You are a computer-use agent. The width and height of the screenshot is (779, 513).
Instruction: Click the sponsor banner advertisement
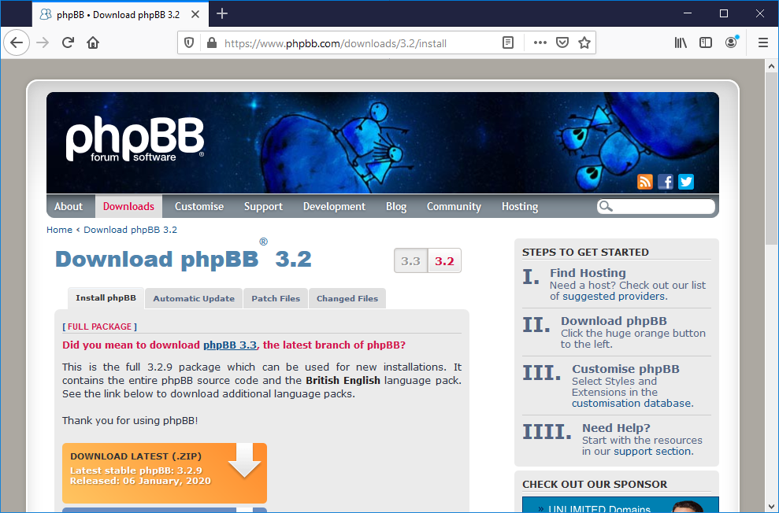point(620,504)
